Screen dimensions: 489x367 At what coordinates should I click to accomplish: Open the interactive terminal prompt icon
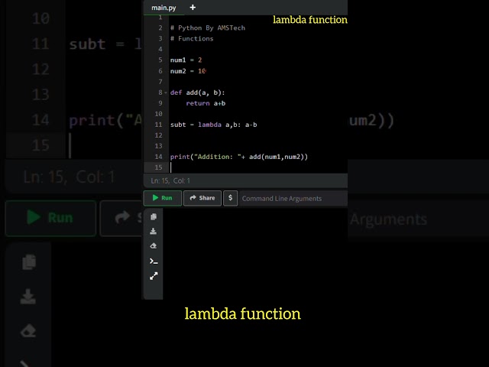coord(154,261)
